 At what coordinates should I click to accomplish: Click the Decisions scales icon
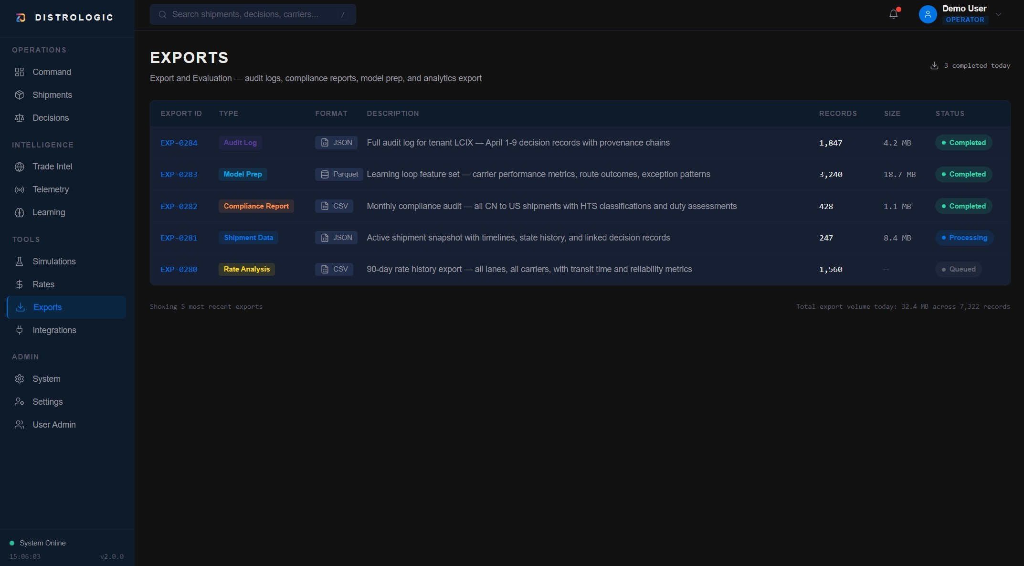[20, 118]
